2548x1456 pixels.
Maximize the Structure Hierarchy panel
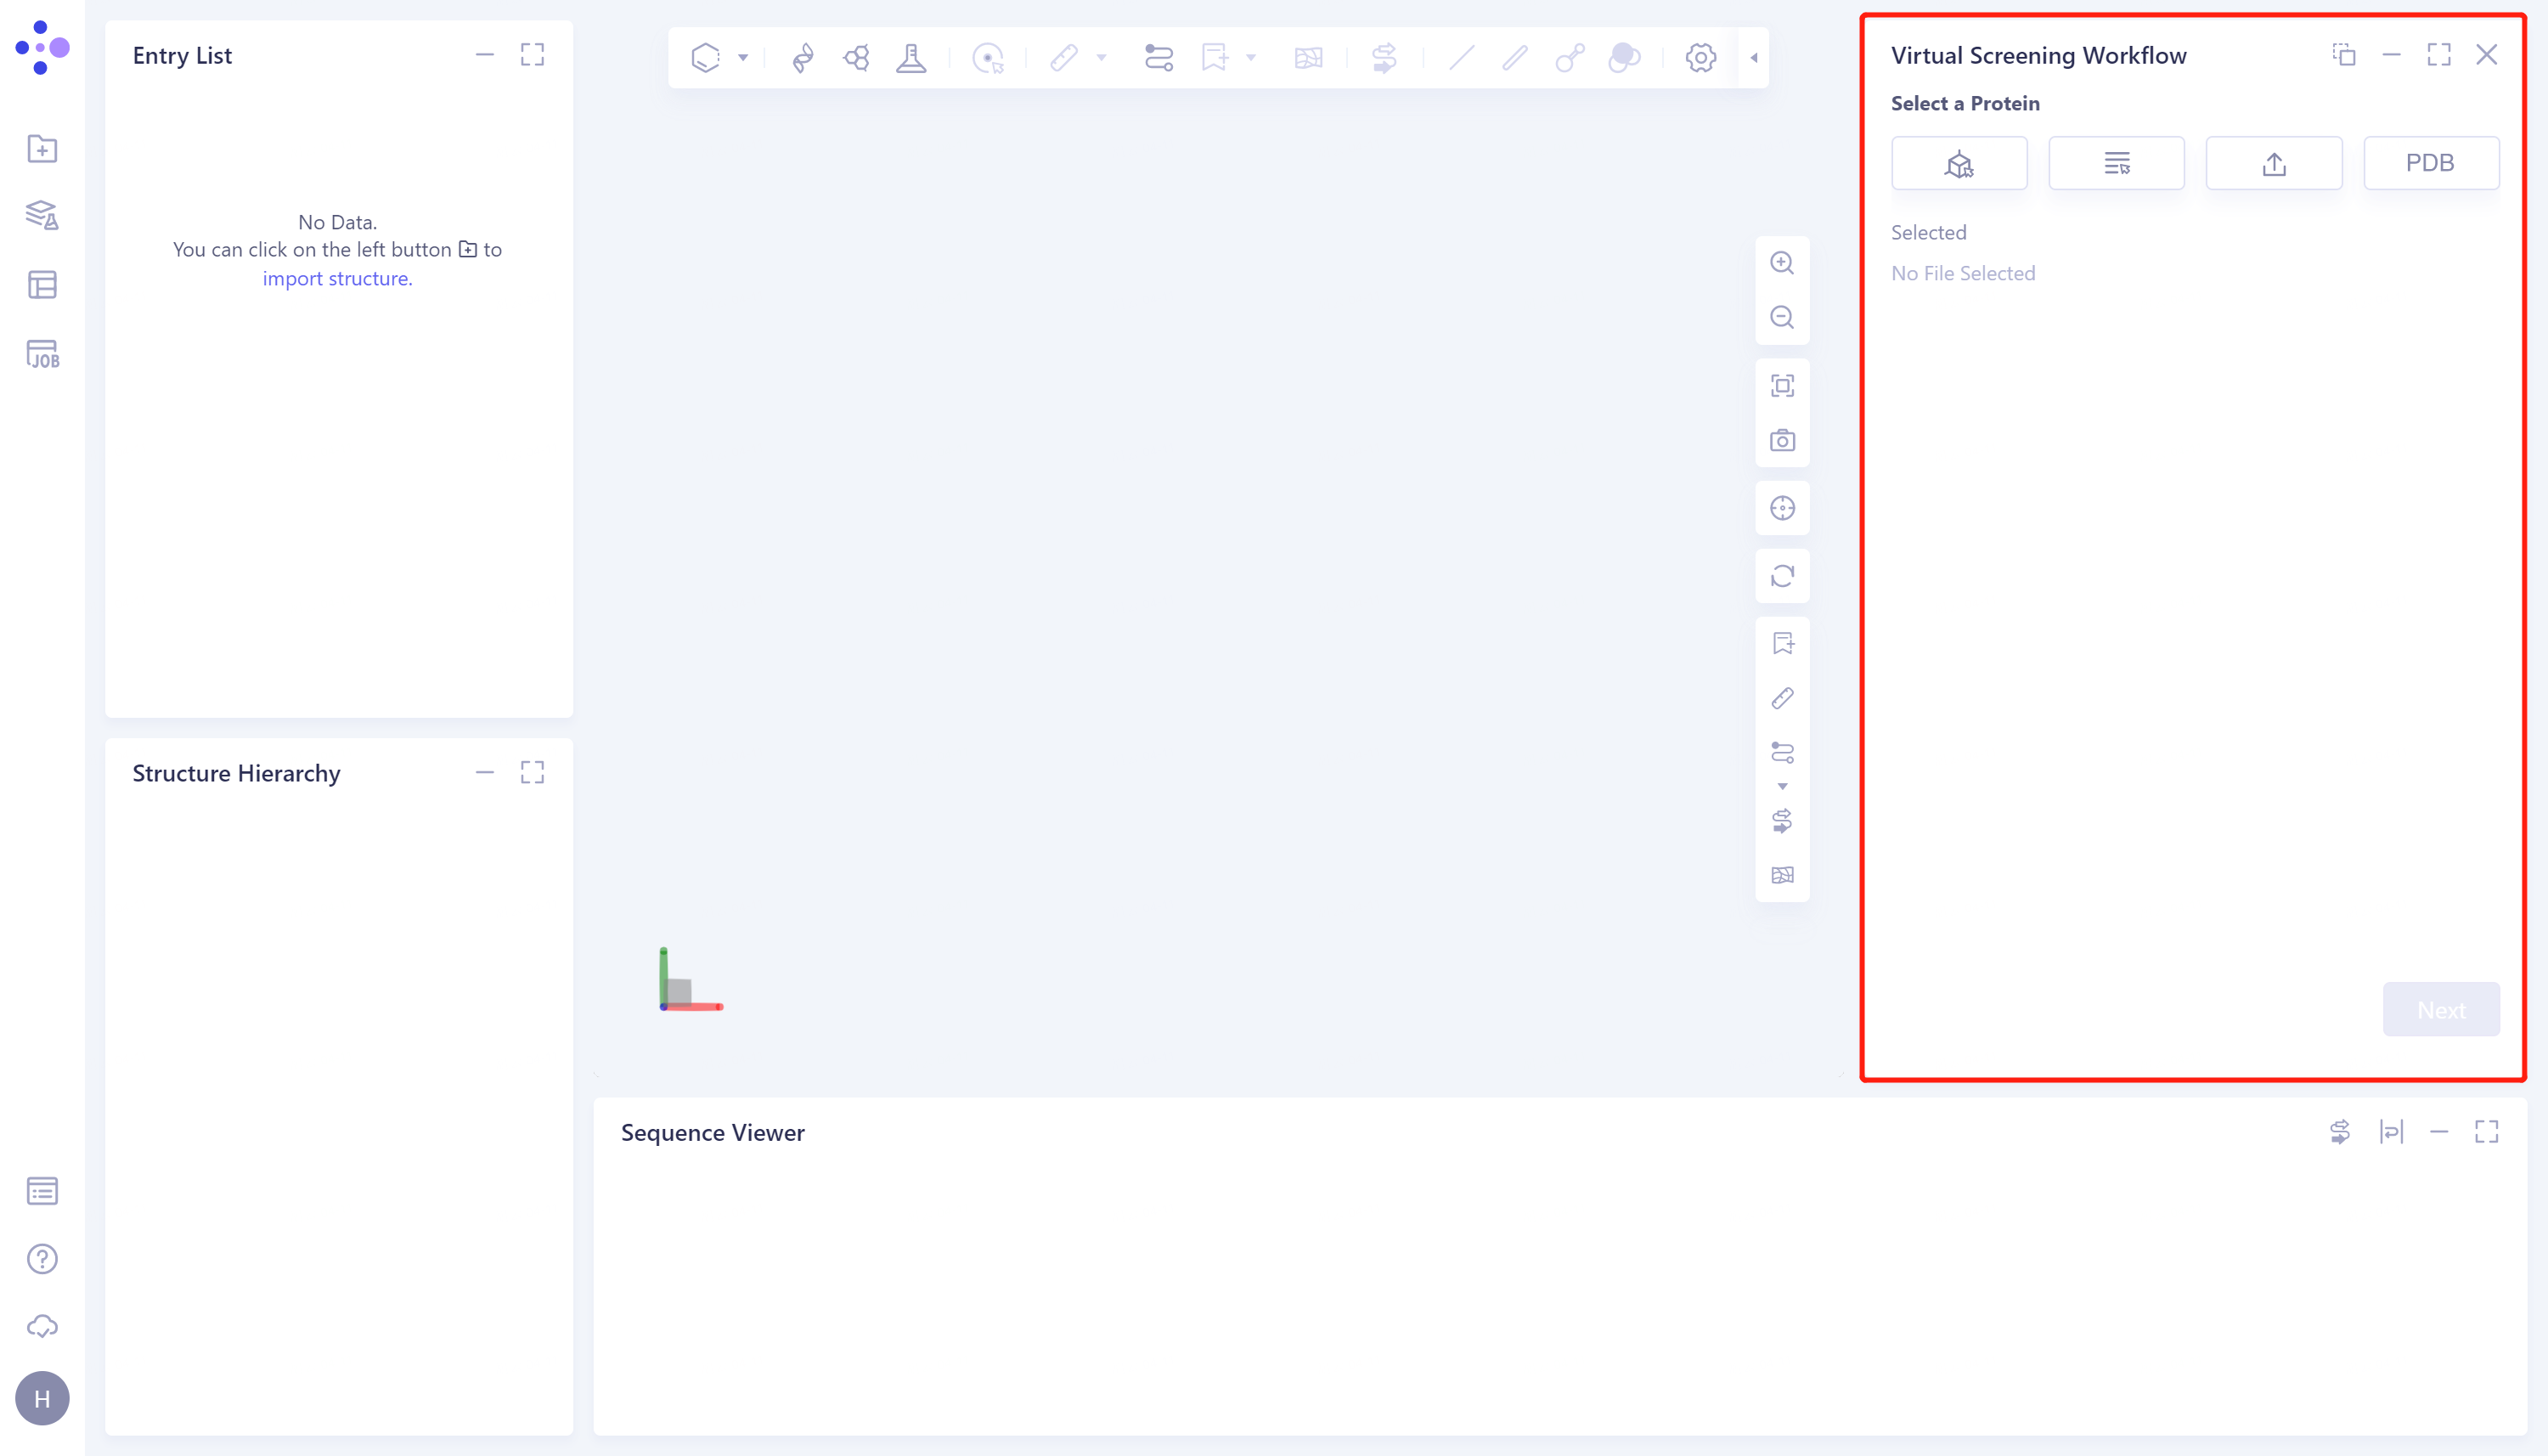point(533,772)
